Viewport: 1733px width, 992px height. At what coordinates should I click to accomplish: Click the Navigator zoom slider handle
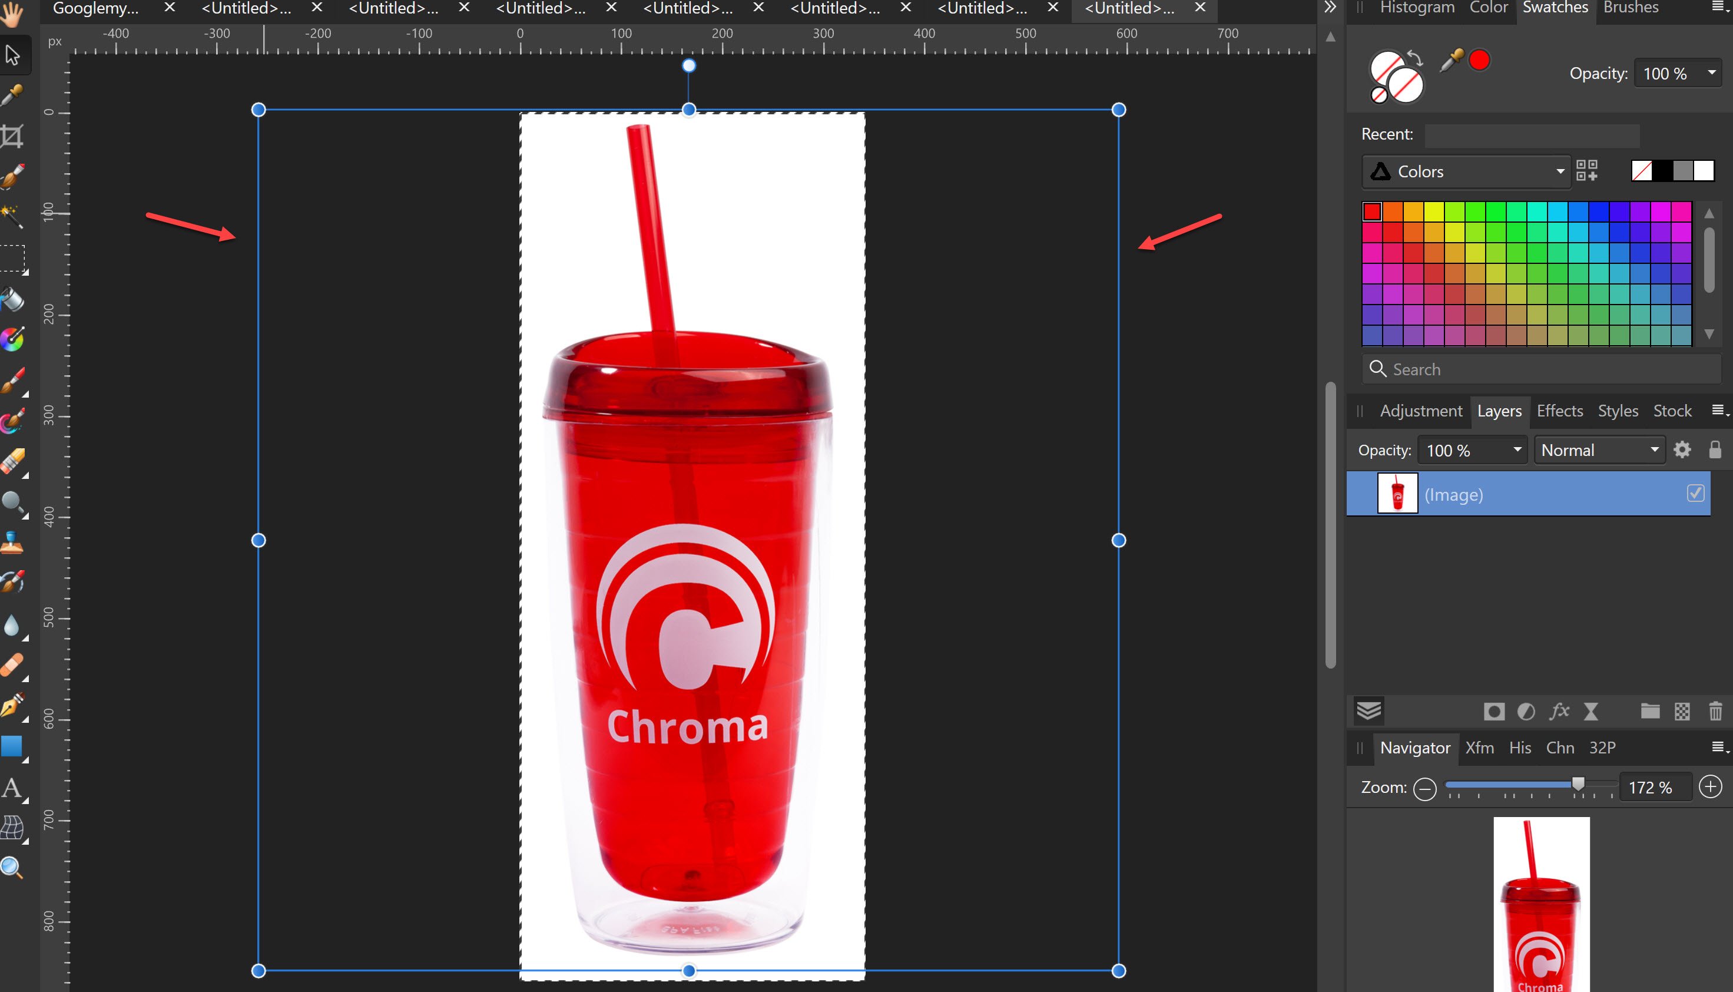pyautogui.click(x=1578, y=783)
